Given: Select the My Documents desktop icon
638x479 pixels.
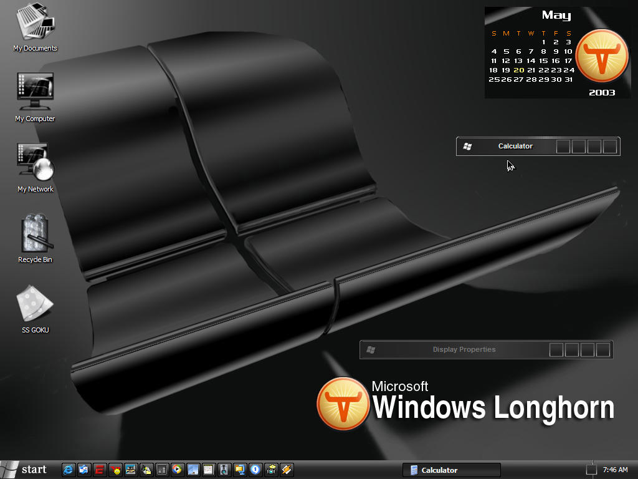Looking at the screenshot, I should click(35, 26).
